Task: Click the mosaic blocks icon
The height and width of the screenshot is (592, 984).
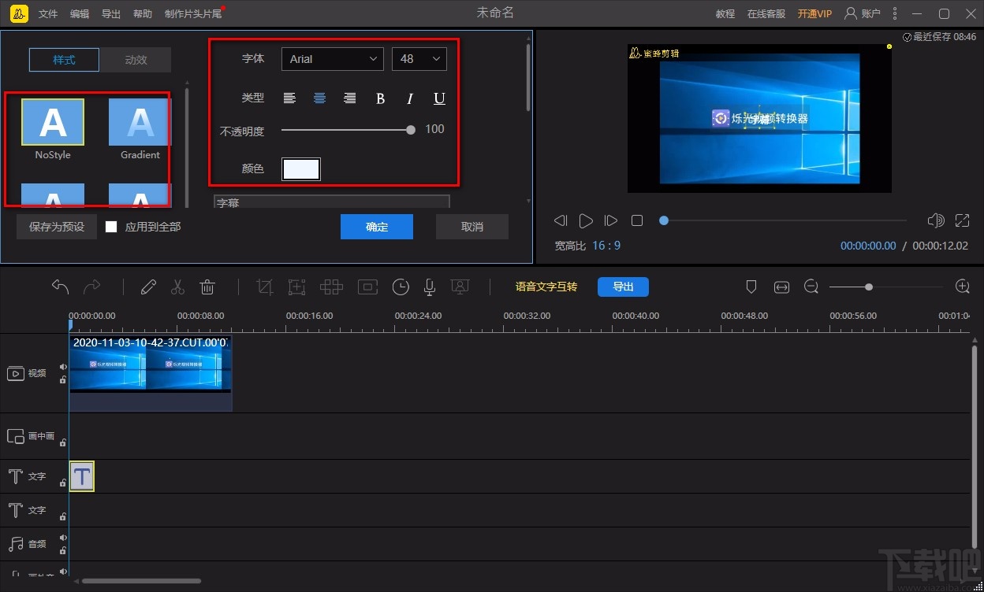Action: [331, 287]
